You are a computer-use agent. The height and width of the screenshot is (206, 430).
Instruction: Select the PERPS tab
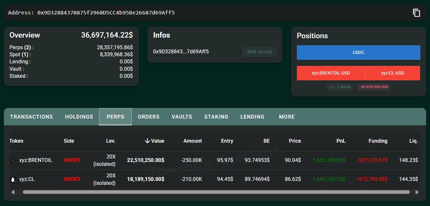coord(115,117)
